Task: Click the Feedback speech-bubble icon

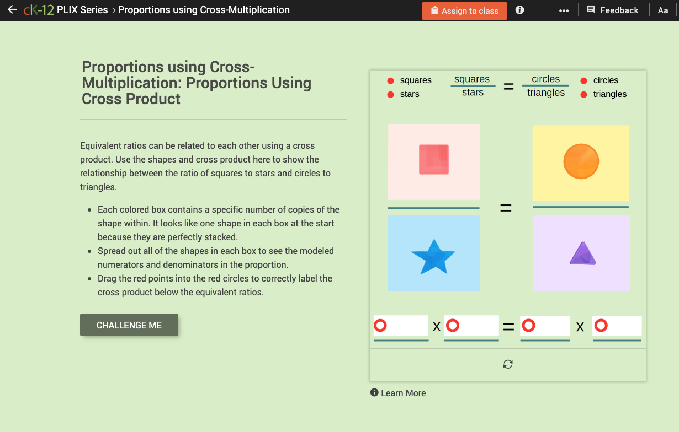Action: click(x=590, y=9)
